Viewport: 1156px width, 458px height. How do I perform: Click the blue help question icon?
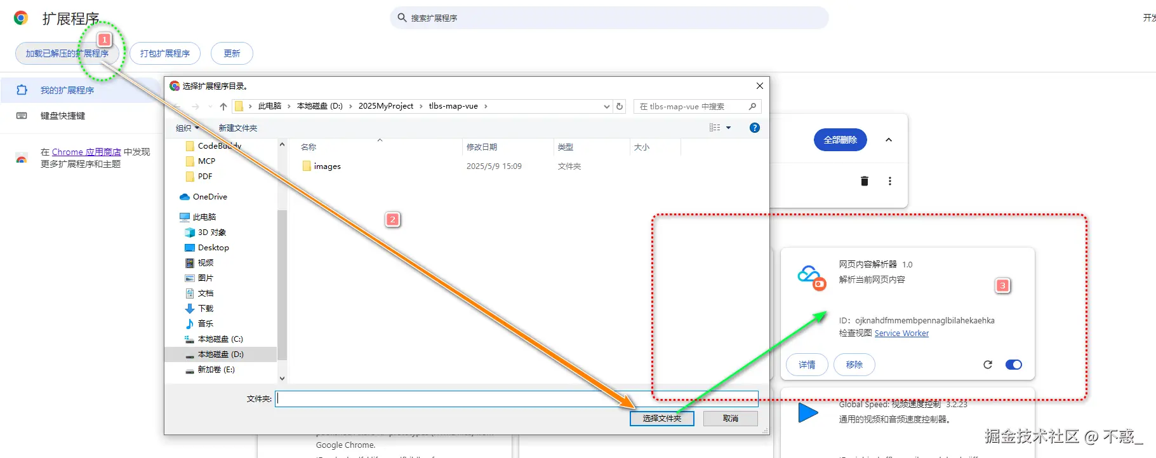pos(755,128)
